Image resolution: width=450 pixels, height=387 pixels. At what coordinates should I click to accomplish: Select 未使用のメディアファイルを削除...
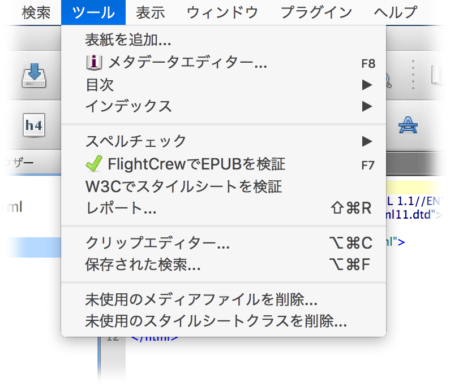click(224, 299)
